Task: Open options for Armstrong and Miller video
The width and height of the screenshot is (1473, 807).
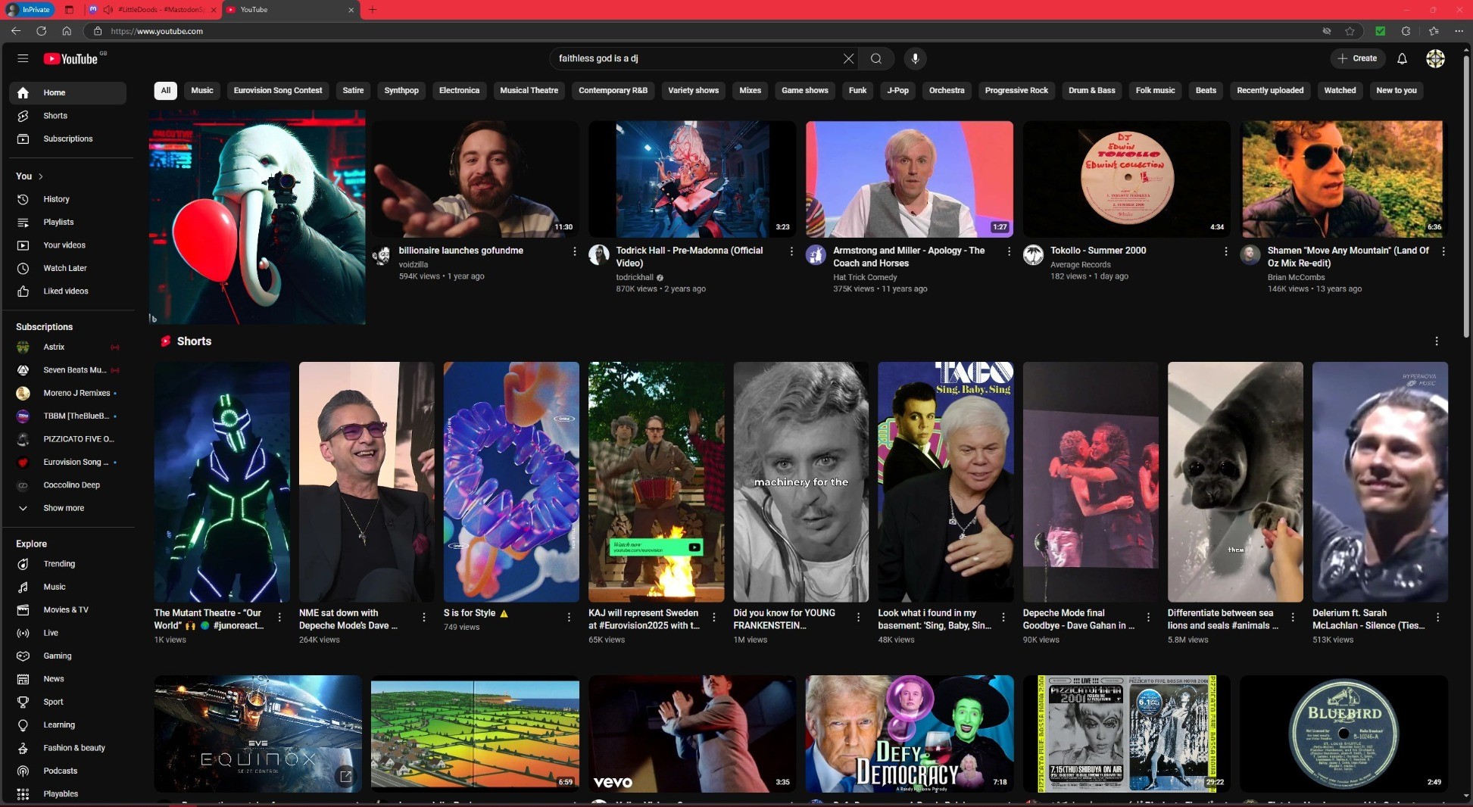Action: [1009, 251]
